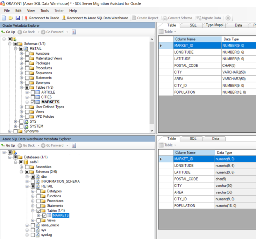Select POPULATION row in lower table
The image size is (256, 239).
coord(207,206)
